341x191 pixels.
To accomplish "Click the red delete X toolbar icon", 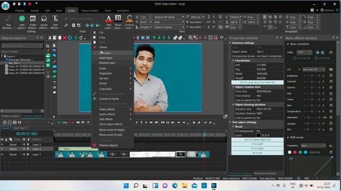I will pos(64,38).
